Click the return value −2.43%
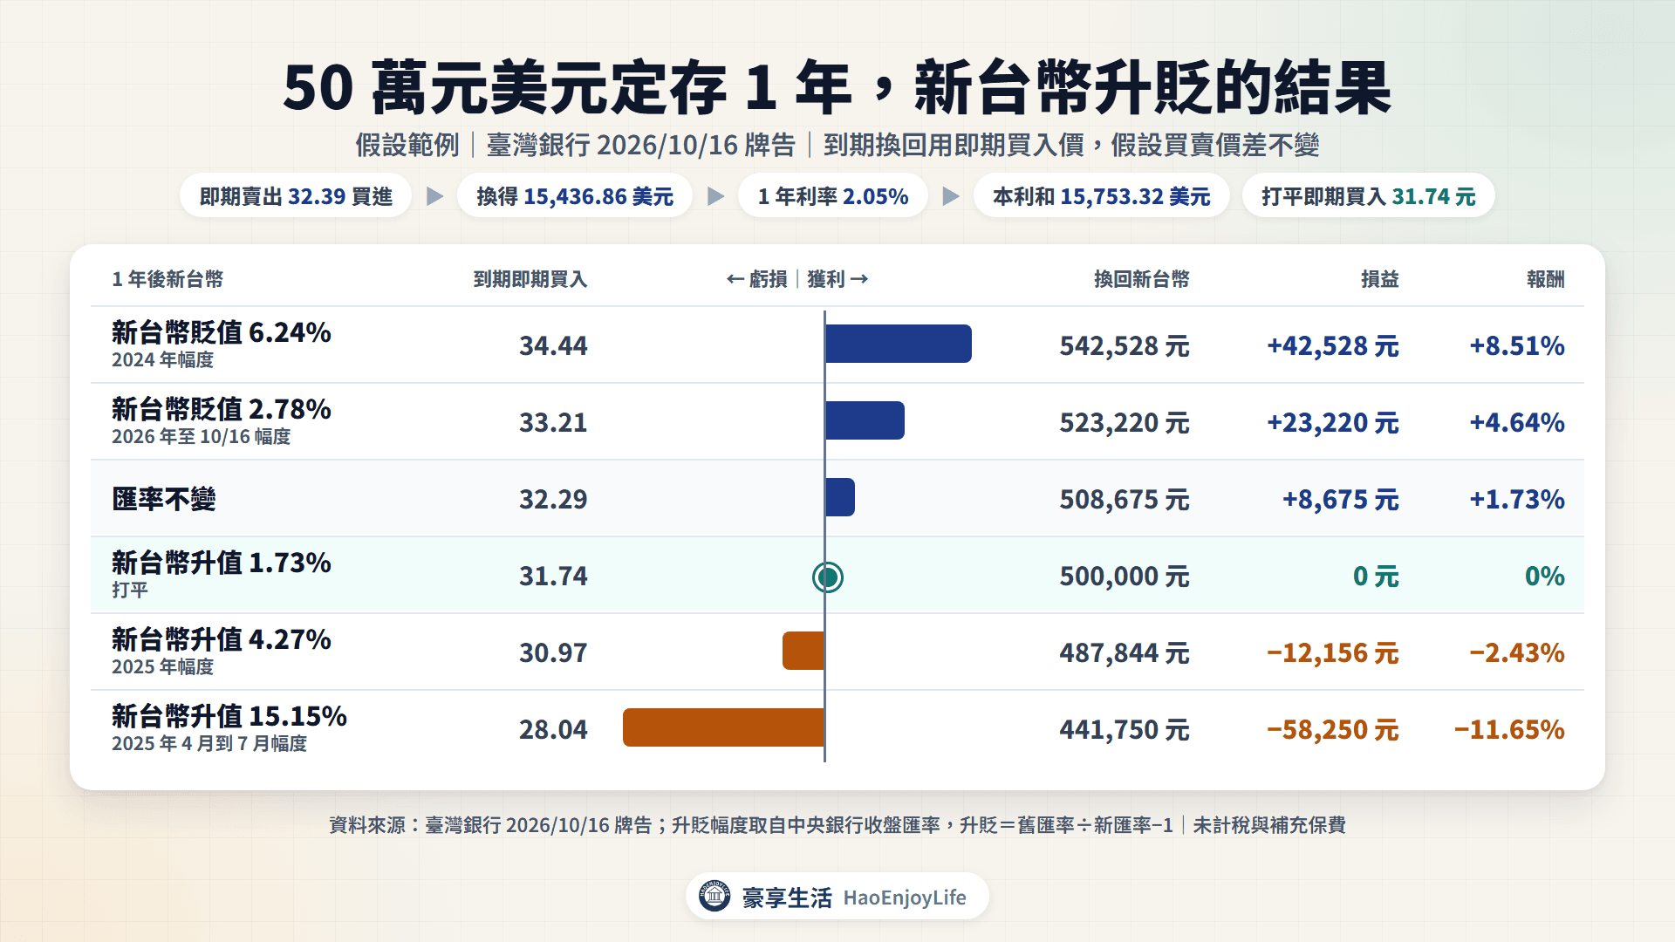Image resolution: width=1675 pixels, height=942 pixels. pyautogui.click(x=1517, y=653)
